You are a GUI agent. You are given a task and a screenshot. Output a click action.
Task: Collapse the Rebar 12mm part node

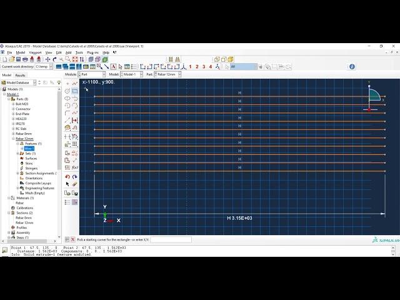(x=13, y=139)
